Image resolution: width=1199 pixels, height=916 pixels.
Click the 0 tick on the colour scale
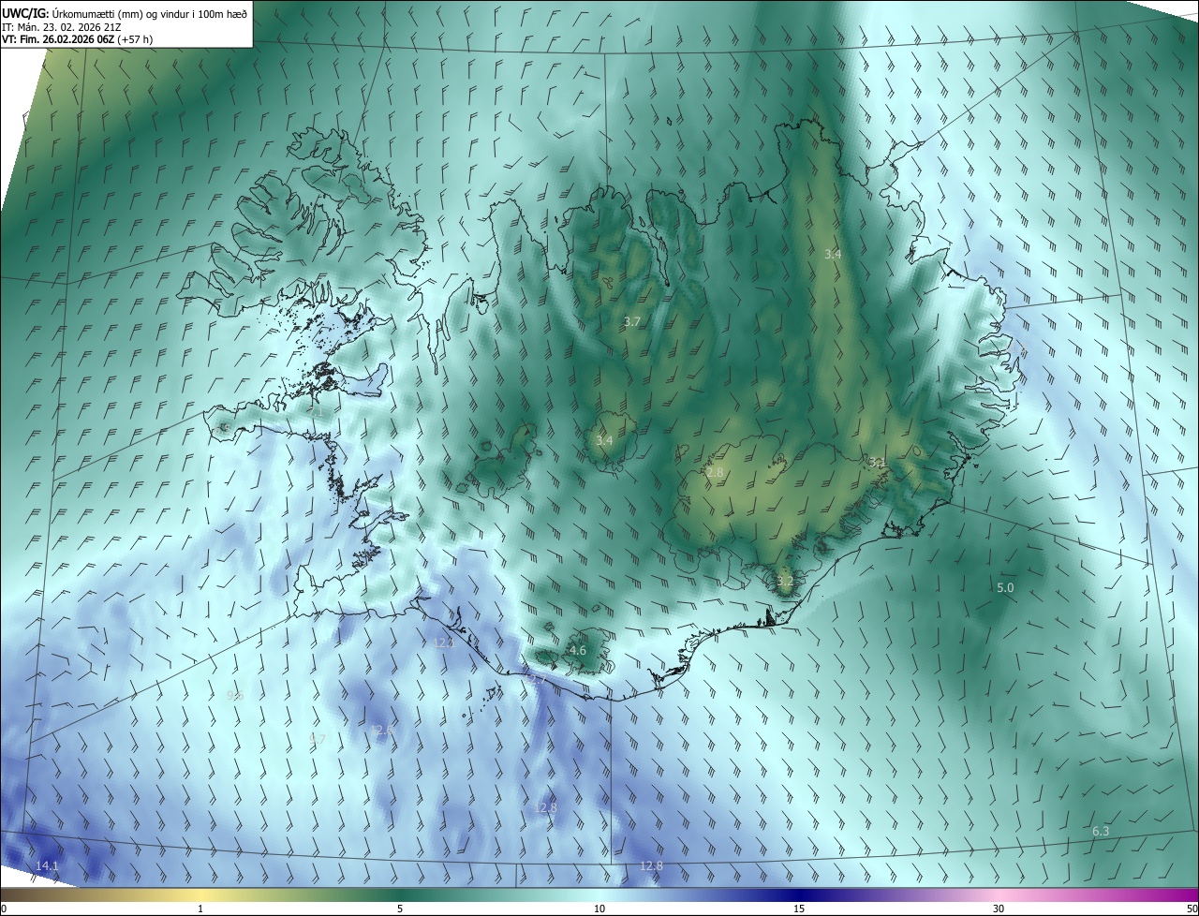click(x=4, y=909)
